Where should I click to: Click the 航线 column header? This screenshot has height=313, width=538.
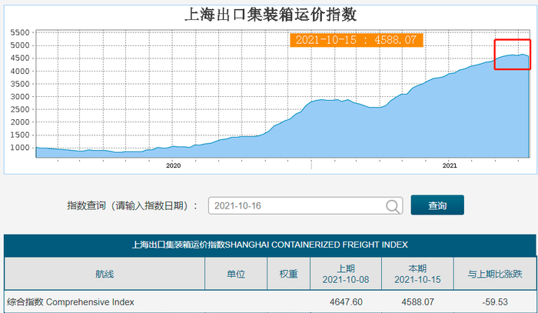pos(105,274)
